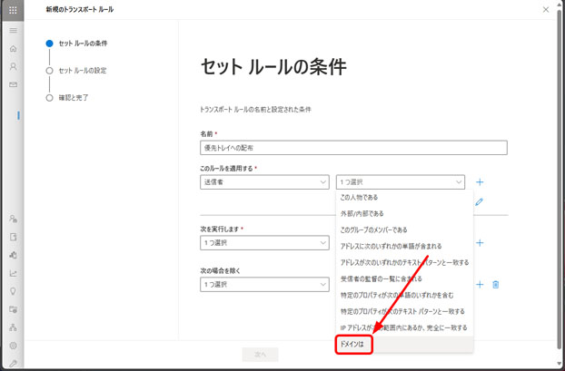Open the Mobile thumbs-up icon in sidebar
Screen dimensions: 565x371
[14, 255]
